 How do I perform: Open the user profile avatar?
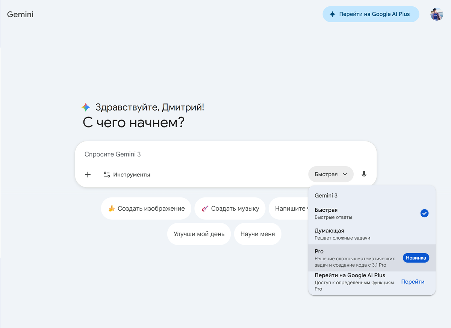point(437,14)
